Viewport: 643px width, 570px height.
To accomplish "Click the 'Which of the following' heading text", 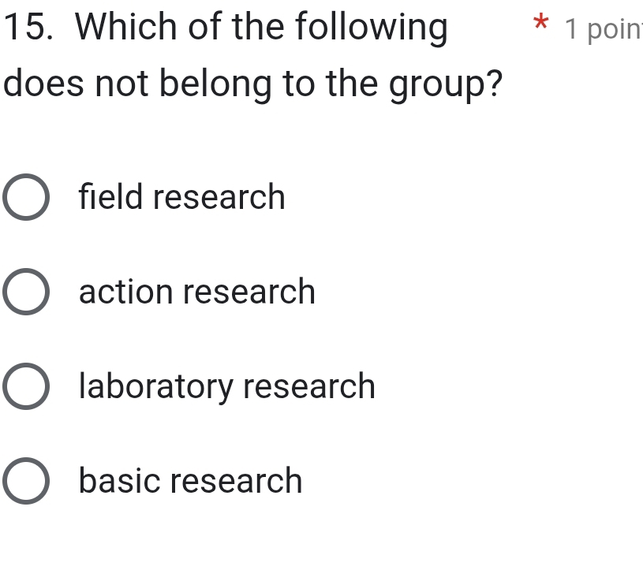I will (263, 28).
